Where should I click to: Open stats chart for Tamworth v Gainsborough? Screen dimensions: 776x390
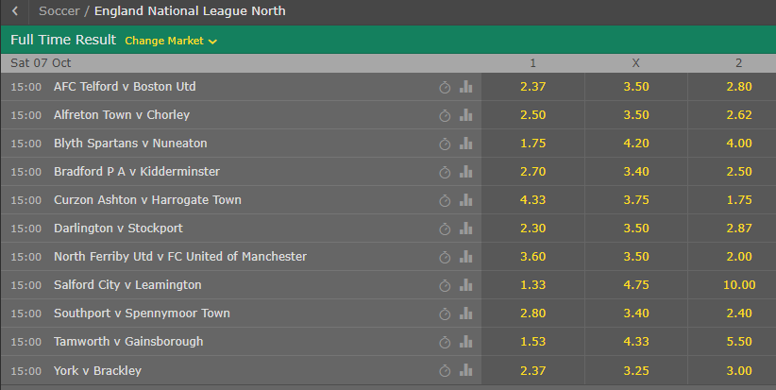[465, 342]
